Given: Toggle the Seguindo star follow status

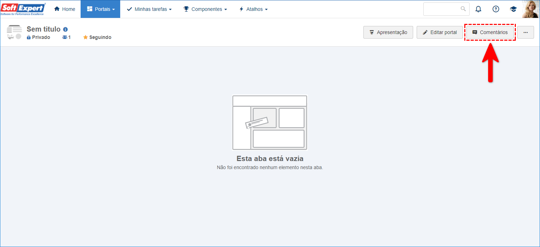Looking at the screenshot, I should pos(97,37).
